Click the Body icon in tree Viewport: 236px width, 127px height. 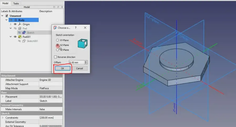[x=16, y=20]
